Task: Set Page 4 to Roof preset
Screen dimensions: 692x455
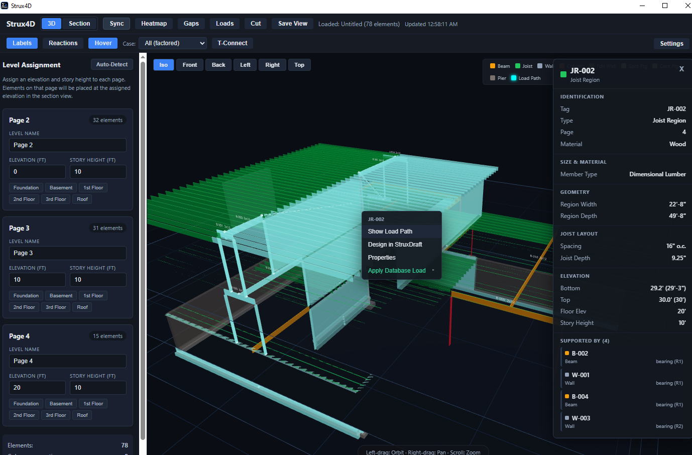Action: click(82, 415)
